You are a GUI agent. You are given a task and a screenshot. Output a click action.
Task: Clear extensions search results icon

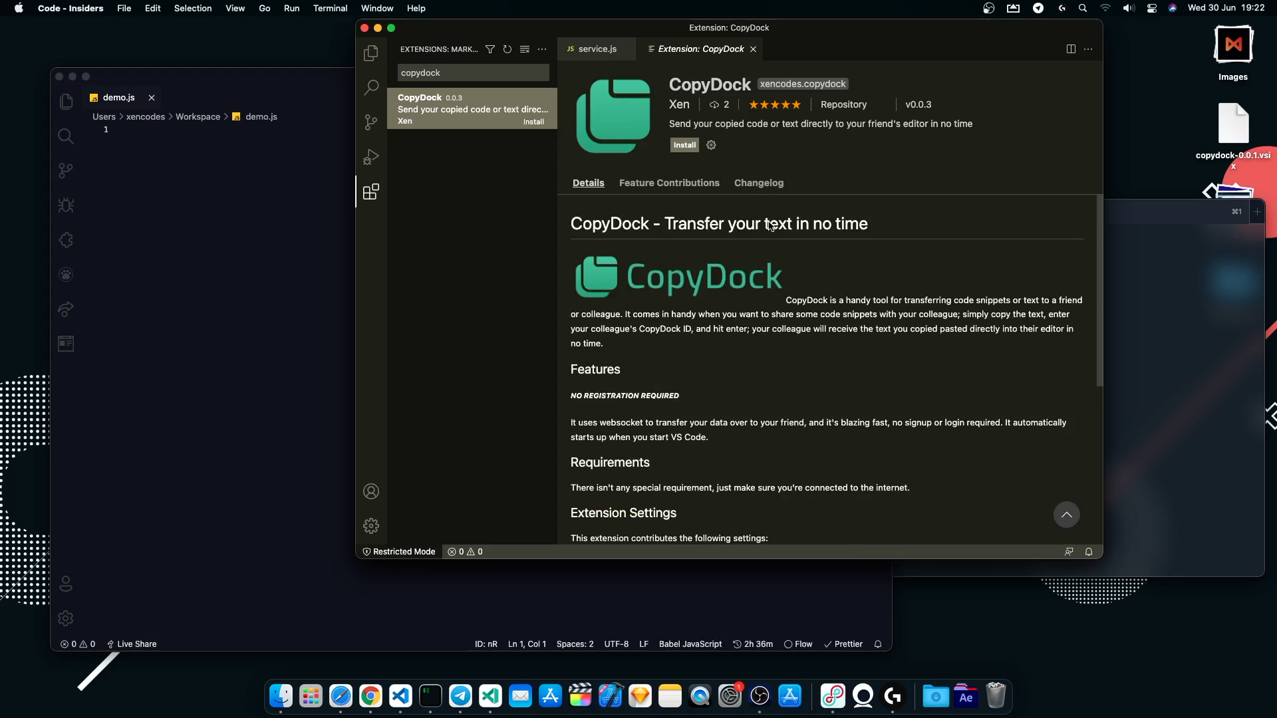pyautogui.click(x=525, y=49)
